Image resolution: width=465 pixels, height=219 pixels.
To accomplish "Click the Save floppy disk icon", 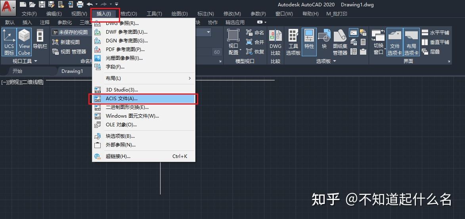I will point(42,4).
